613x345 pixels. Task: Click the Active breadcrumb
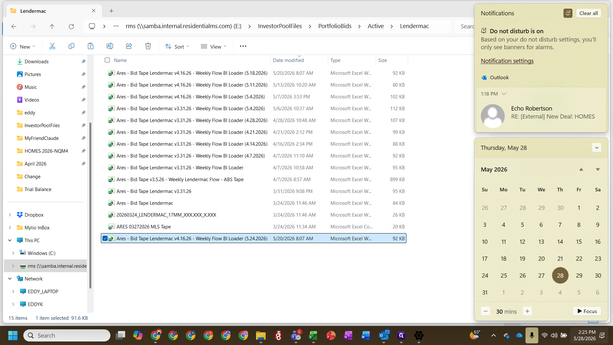375,26
